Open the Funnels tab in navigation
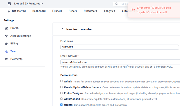This screenshot has width=180, height=106. [x=57, y=11]
